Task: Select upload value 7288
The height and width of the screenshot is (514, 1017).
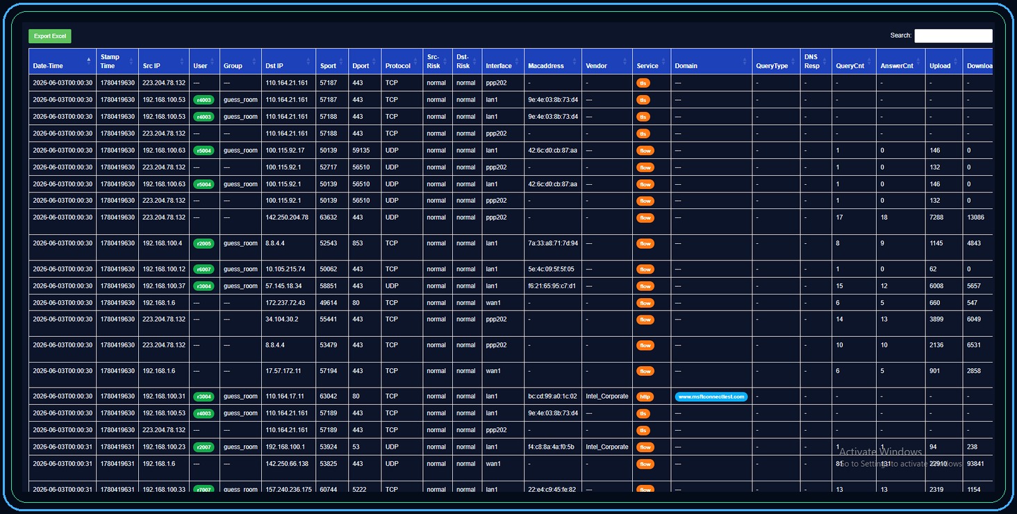Action: click(x=937, y=217)
